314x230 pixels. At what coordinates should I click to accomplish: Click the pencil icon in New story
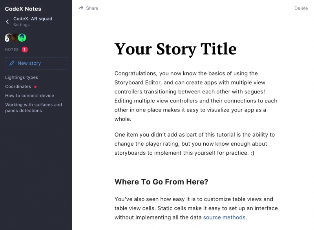12,63
